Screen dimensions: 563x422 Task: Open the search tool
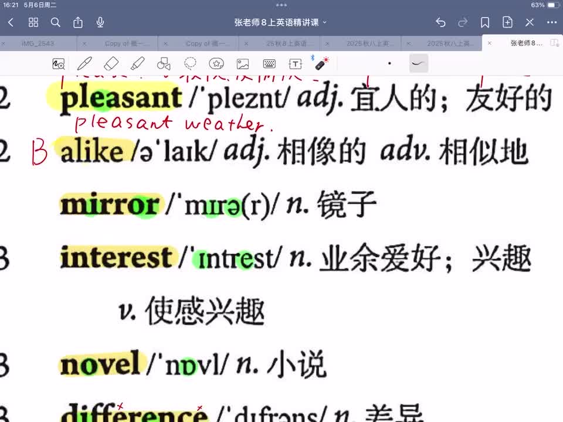pyautogui.click(x=55, y=23)
